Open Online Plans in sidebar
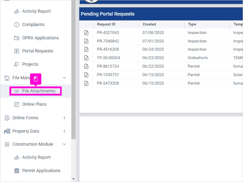Viewport: 243px width, 182px height. [34, 104]
